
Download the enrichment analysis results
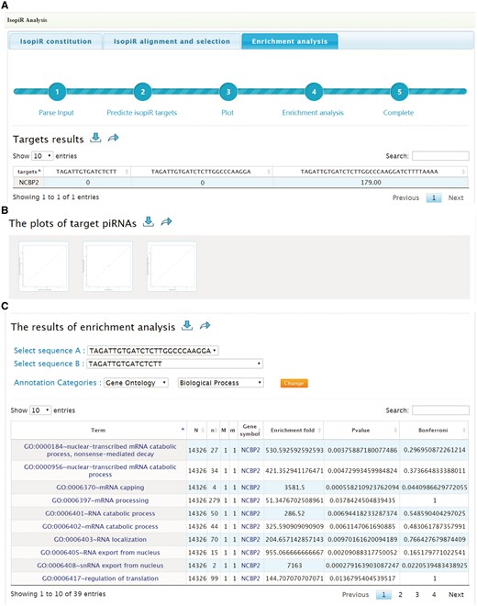click(187, 325)
